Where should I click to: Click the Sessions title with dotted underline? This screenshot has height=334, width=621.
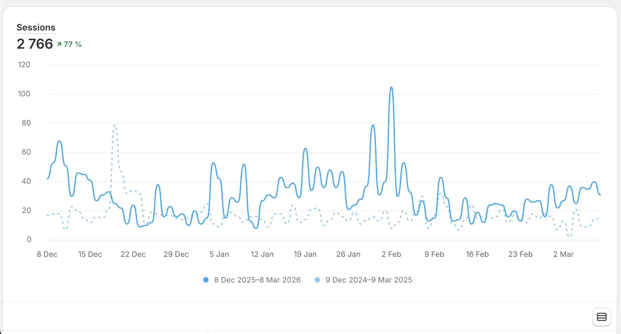36,27
